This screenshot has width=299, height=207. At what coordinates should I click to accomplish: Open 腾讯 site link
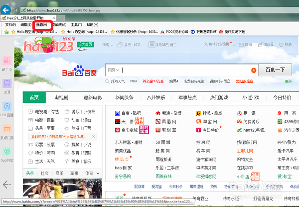point(246,113)
